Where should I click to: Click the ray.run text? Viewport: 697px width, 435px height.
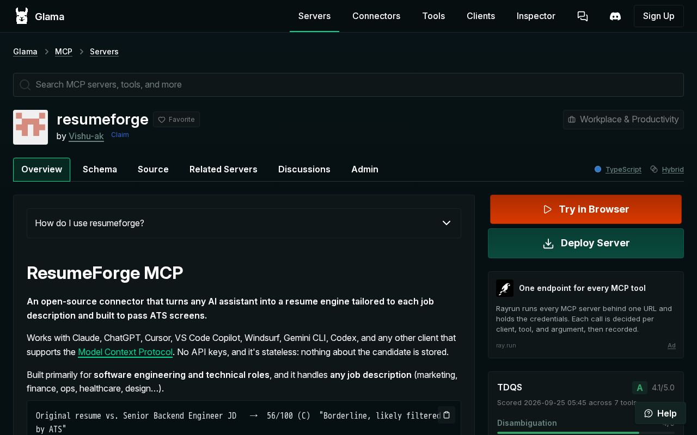pos(506,345)
